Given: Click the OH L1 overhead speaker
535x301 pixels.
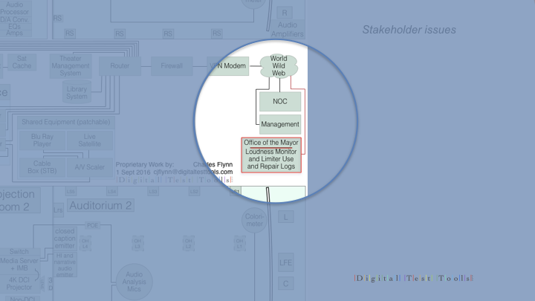Looking at the screenshot, I should (239, 244).
